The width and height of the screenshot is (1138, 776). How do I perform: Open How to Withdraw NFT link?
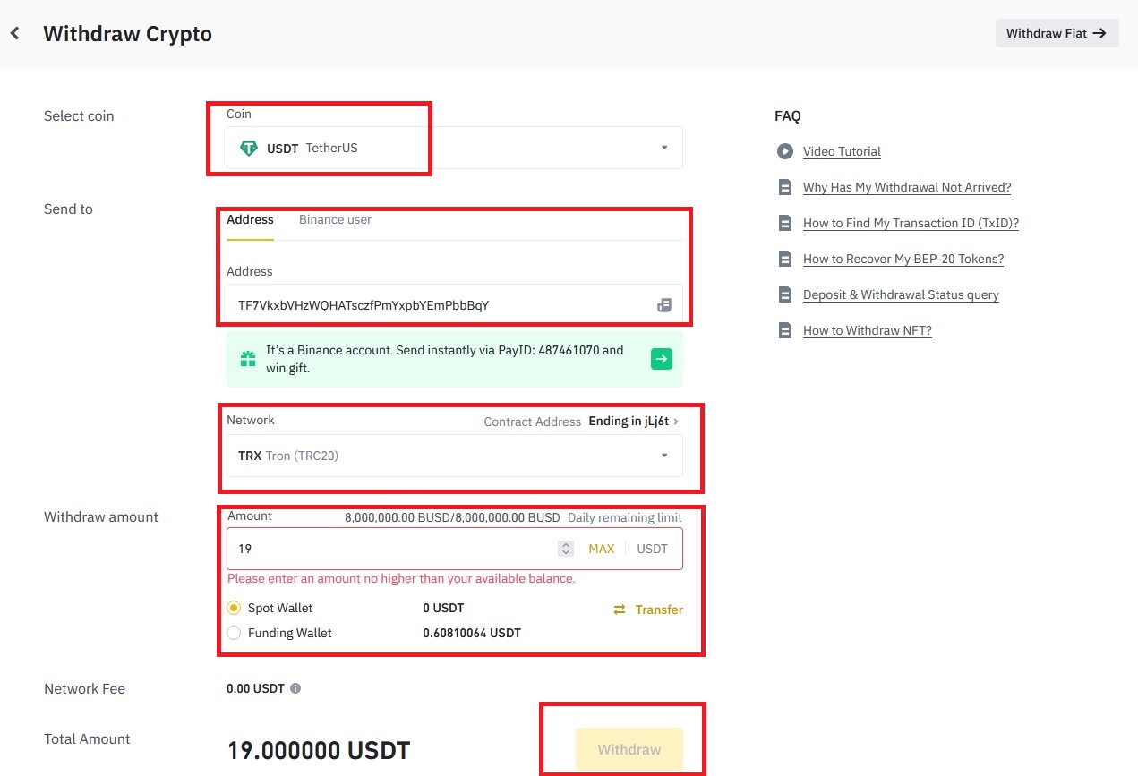(868, 330)
